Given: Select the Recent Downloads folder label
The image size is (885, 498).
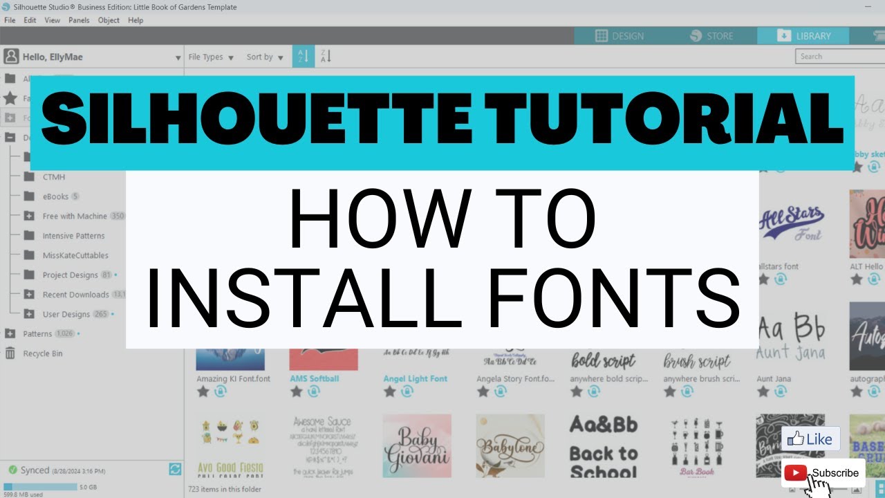Looking at the screenshot, I should pyautogui.click(x=76, y=295).
